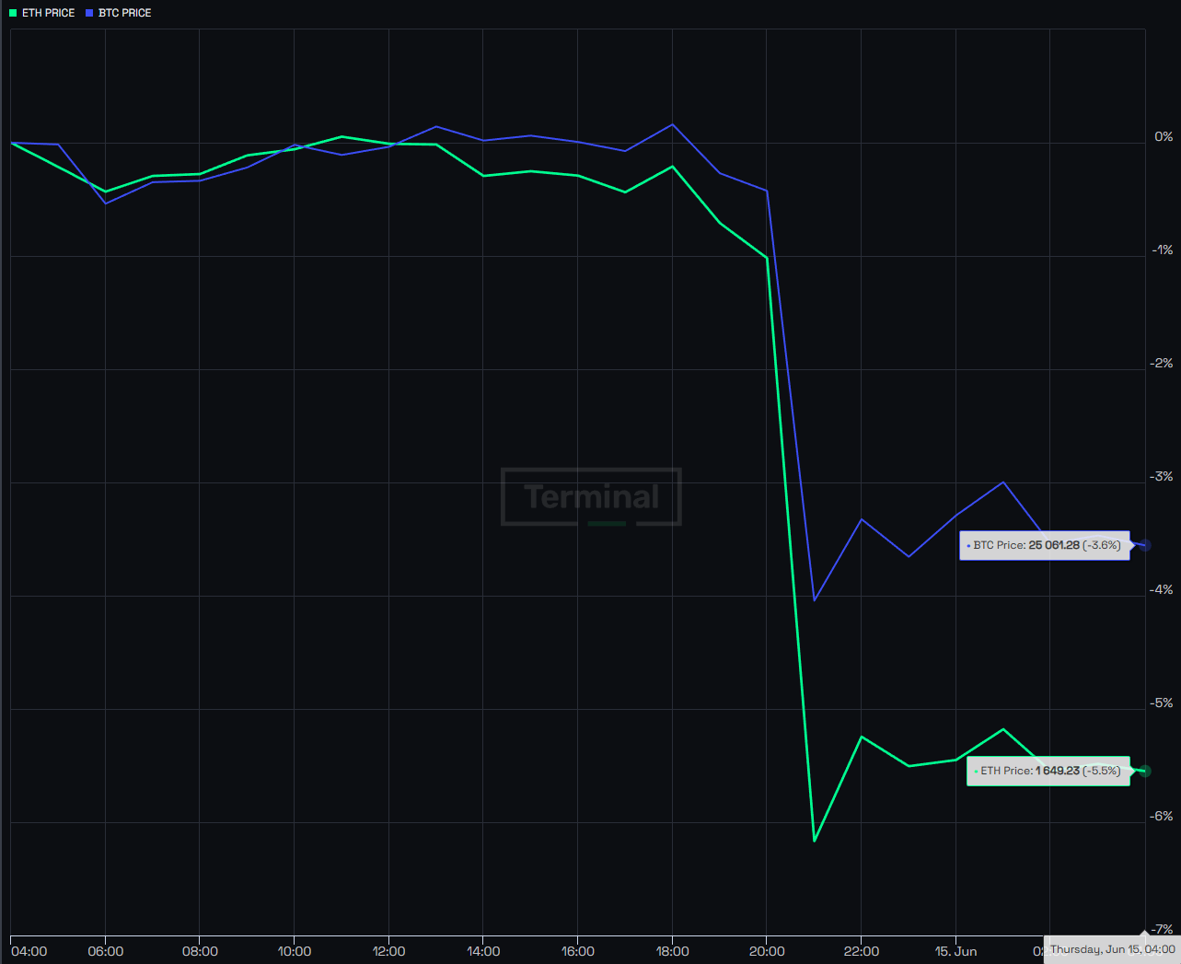Click the Terminal watermark logo

click(x=591, y=497)
